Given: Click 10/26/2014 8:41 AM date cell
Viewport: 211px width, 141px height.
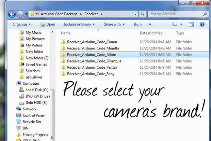Looking at the screenshot, I should (x=155, y=42).
